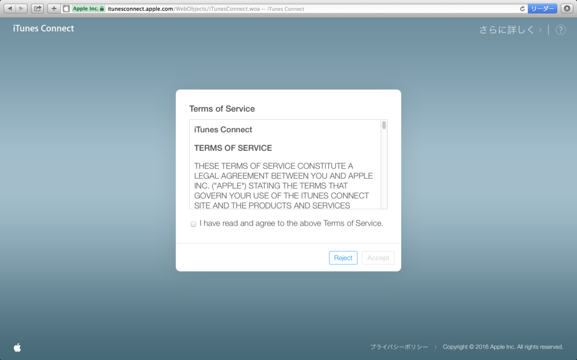Click the 'I have read and agree' label
The width and height of the screenshot is (577, 360).
tap(291, 223)
